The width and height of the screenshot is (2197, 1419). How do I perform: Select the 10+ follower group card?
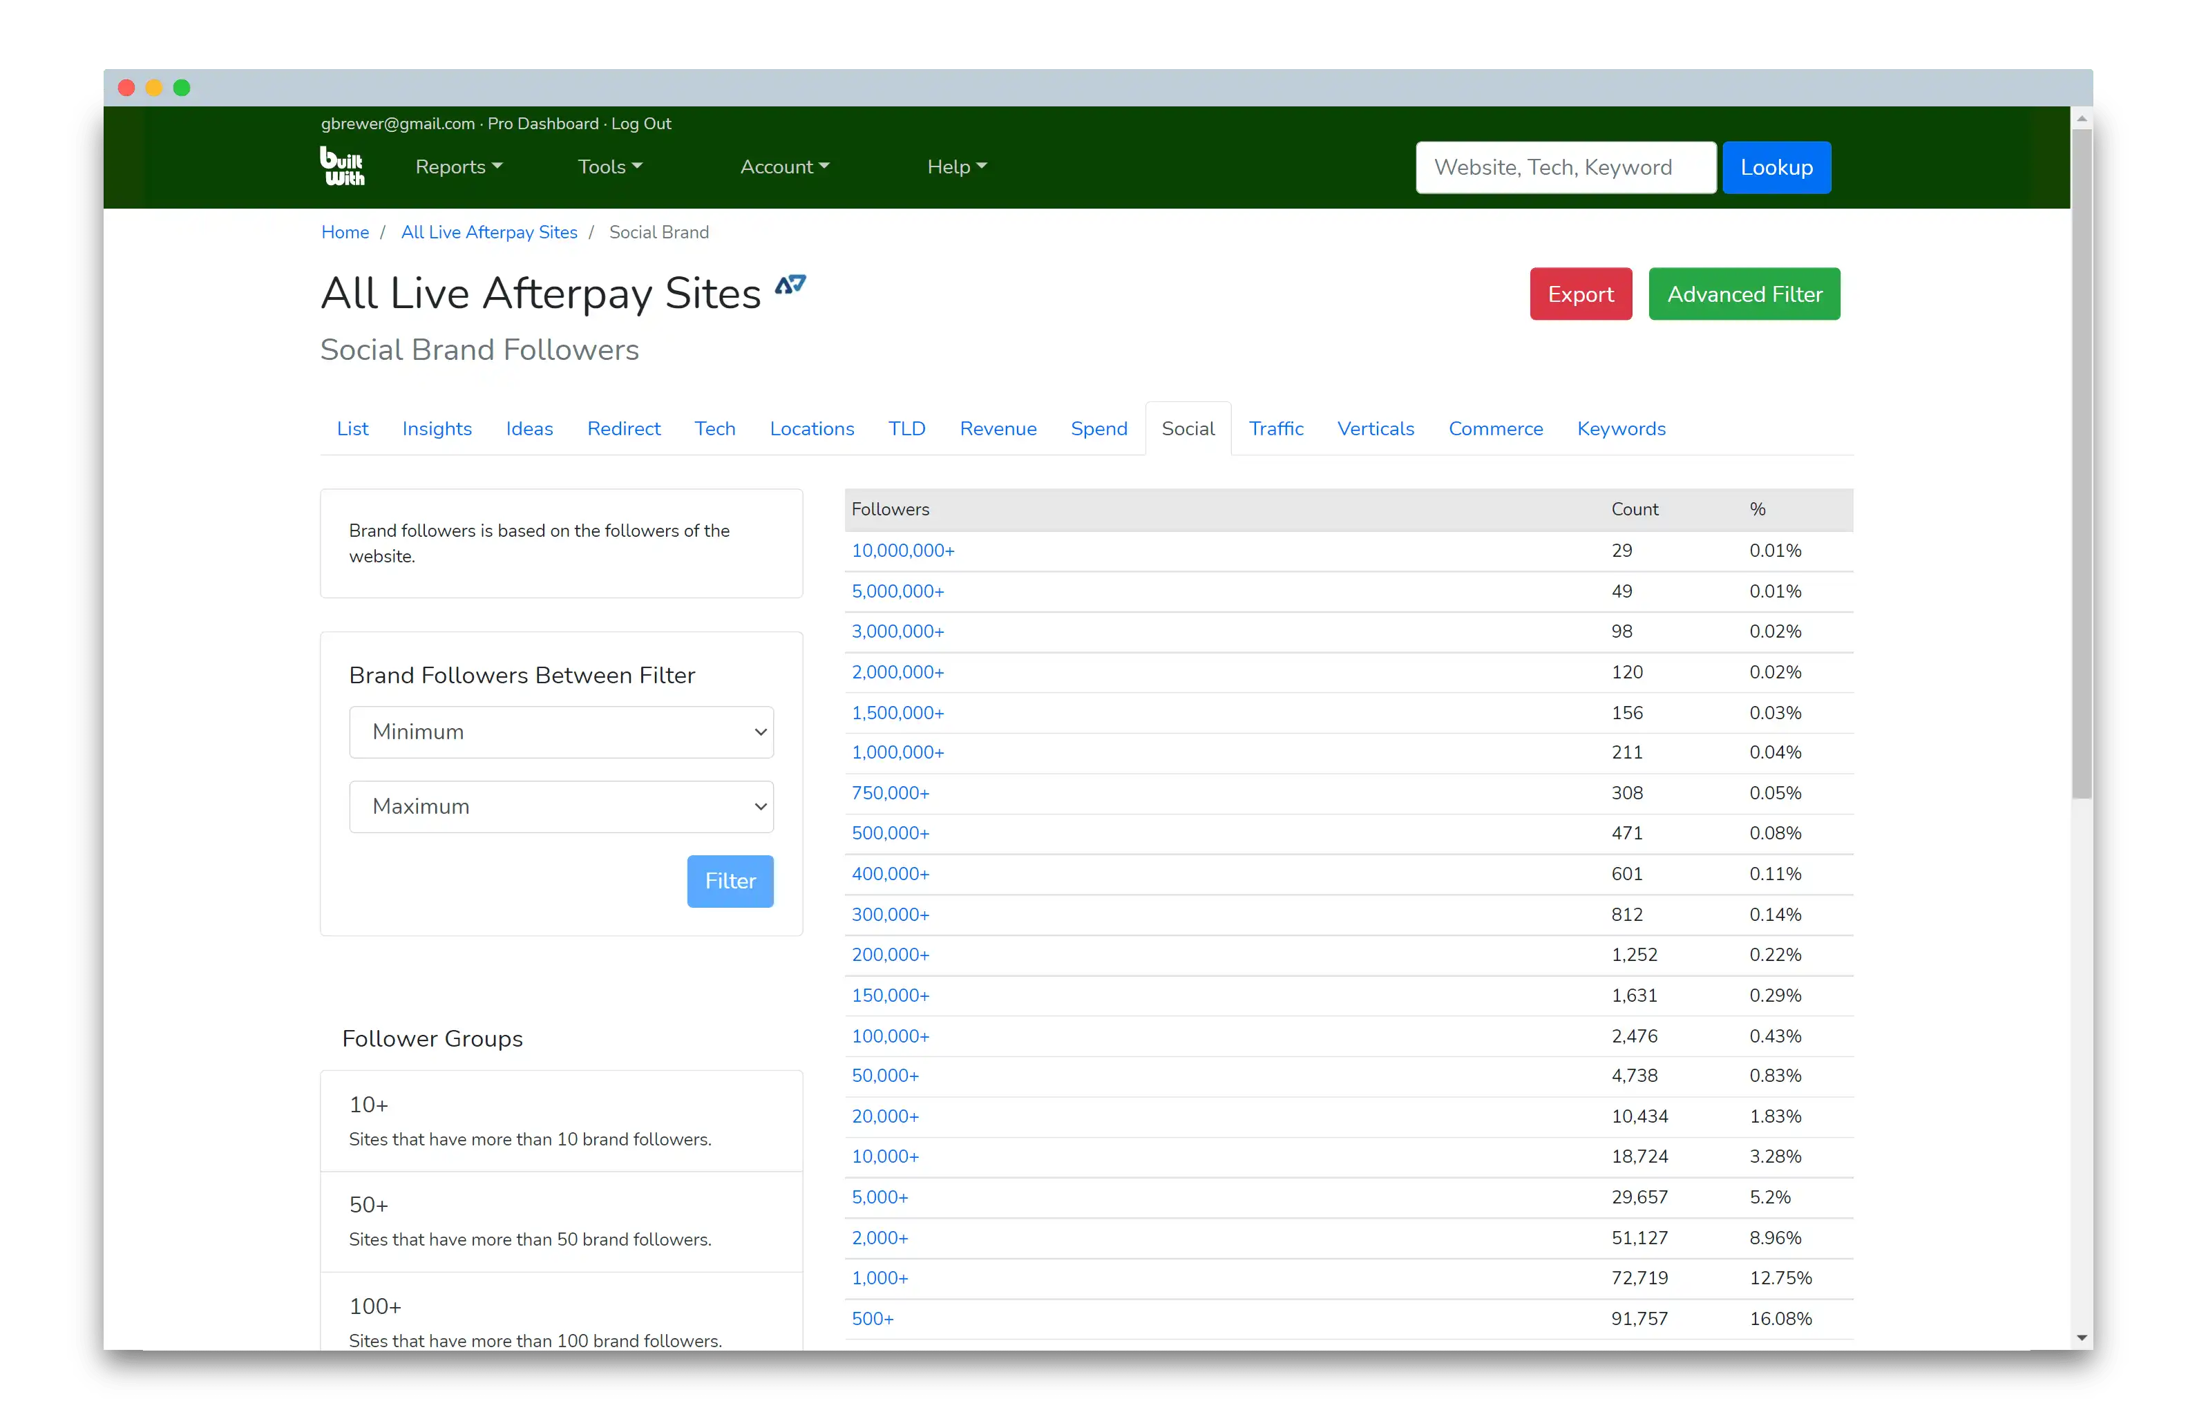(x=561, y=1121)
